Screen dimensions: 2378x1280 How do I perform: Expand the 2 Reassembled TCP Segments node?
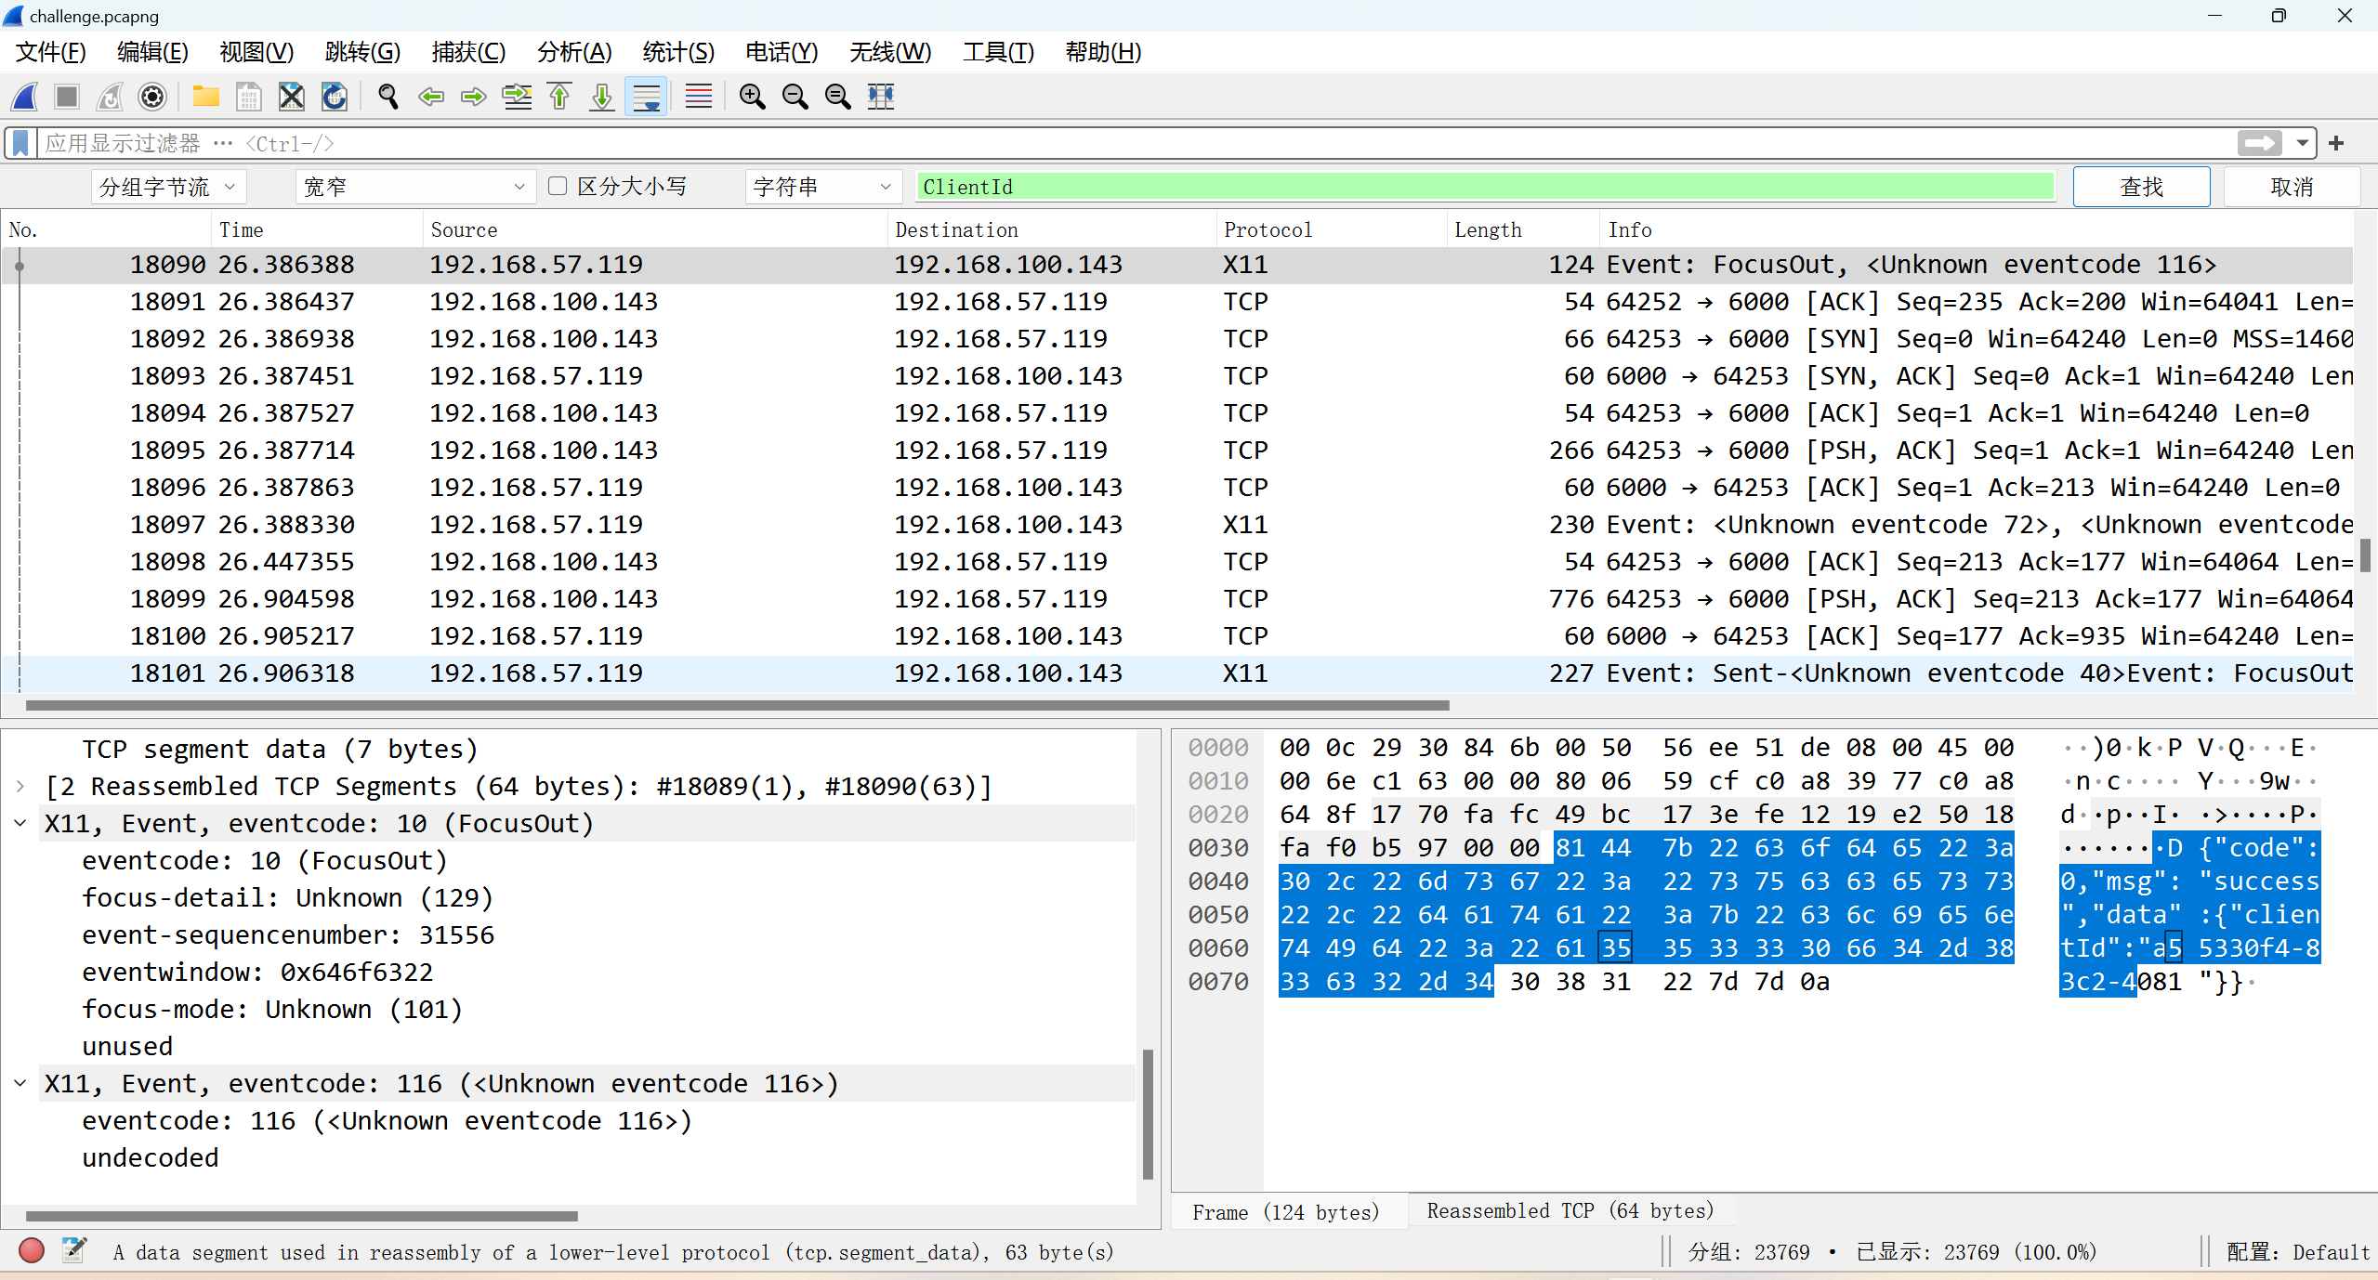pyautogui.click(x=20, y=786)
